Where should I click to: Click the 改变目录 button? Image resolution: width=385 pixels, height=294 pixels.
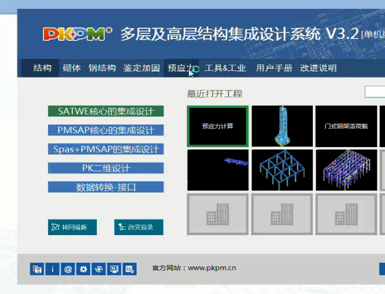(x=138, y=227)
